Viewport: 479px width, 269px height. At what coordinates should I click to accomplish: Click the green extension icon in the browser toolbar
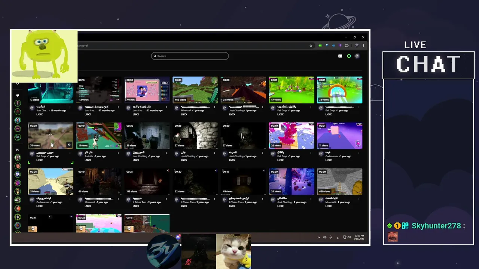(x=320, y=46)
